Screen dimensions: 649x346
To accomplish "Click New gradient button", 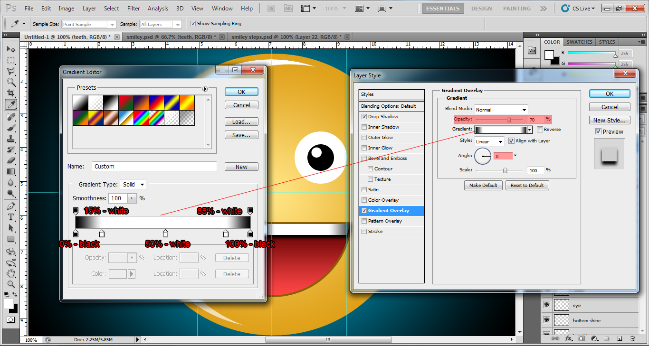I will [241, 167].
